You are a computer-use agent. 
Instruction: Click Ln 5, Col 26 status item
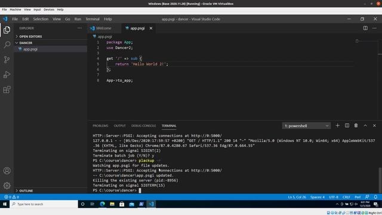pyautogui.click(x=297, y=197)
